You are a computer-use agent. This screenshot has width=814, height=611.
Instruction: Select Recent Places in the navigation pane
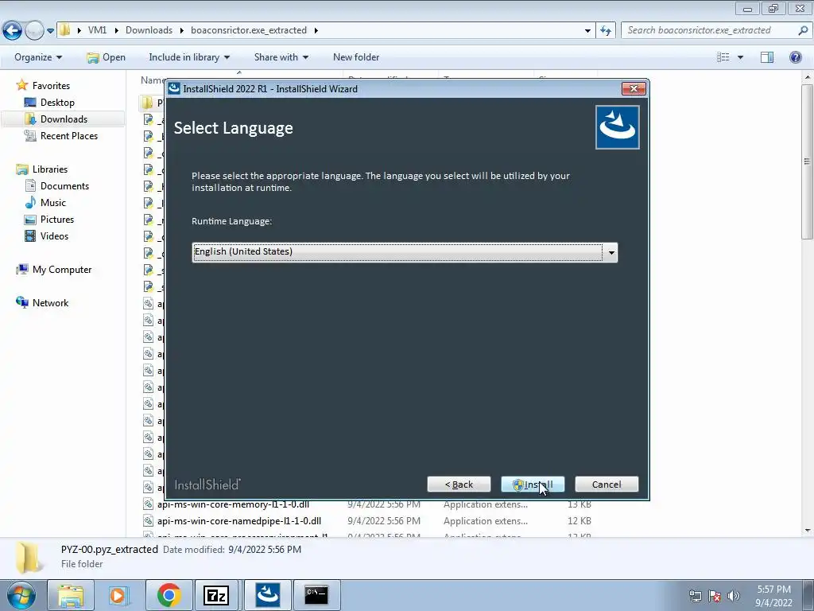(69, 135)
